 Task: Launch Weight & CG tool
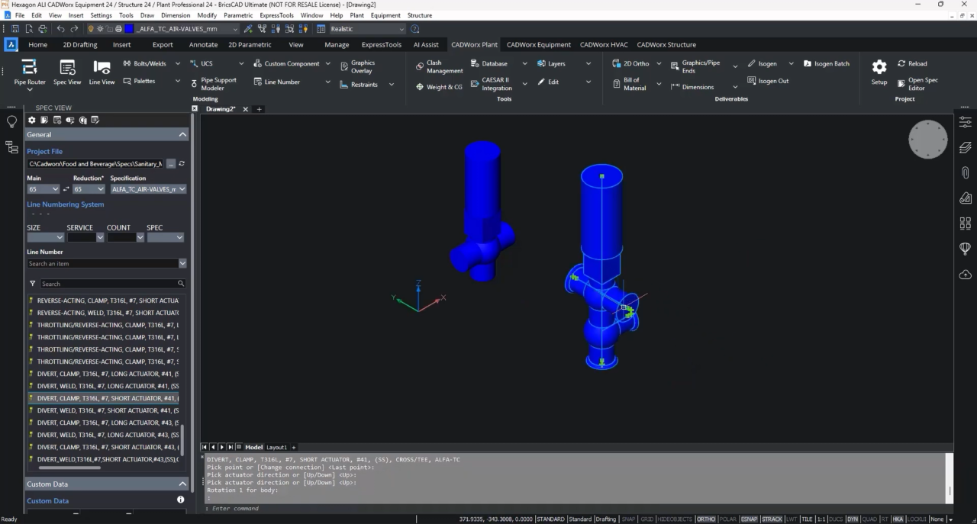click(x=439, y=87)
